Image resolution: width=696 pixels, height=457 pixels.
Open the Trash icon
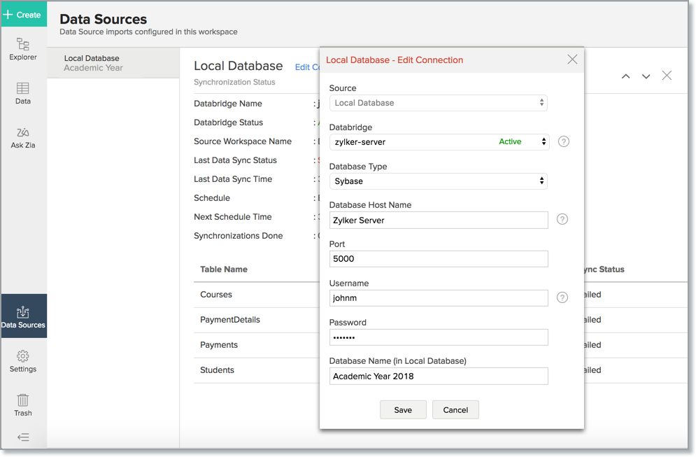[23, 405]
